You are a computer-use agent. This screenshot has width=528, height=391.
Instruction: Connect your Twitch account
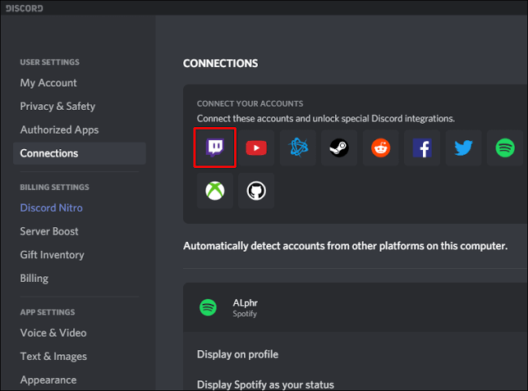(x=215, y=148)
